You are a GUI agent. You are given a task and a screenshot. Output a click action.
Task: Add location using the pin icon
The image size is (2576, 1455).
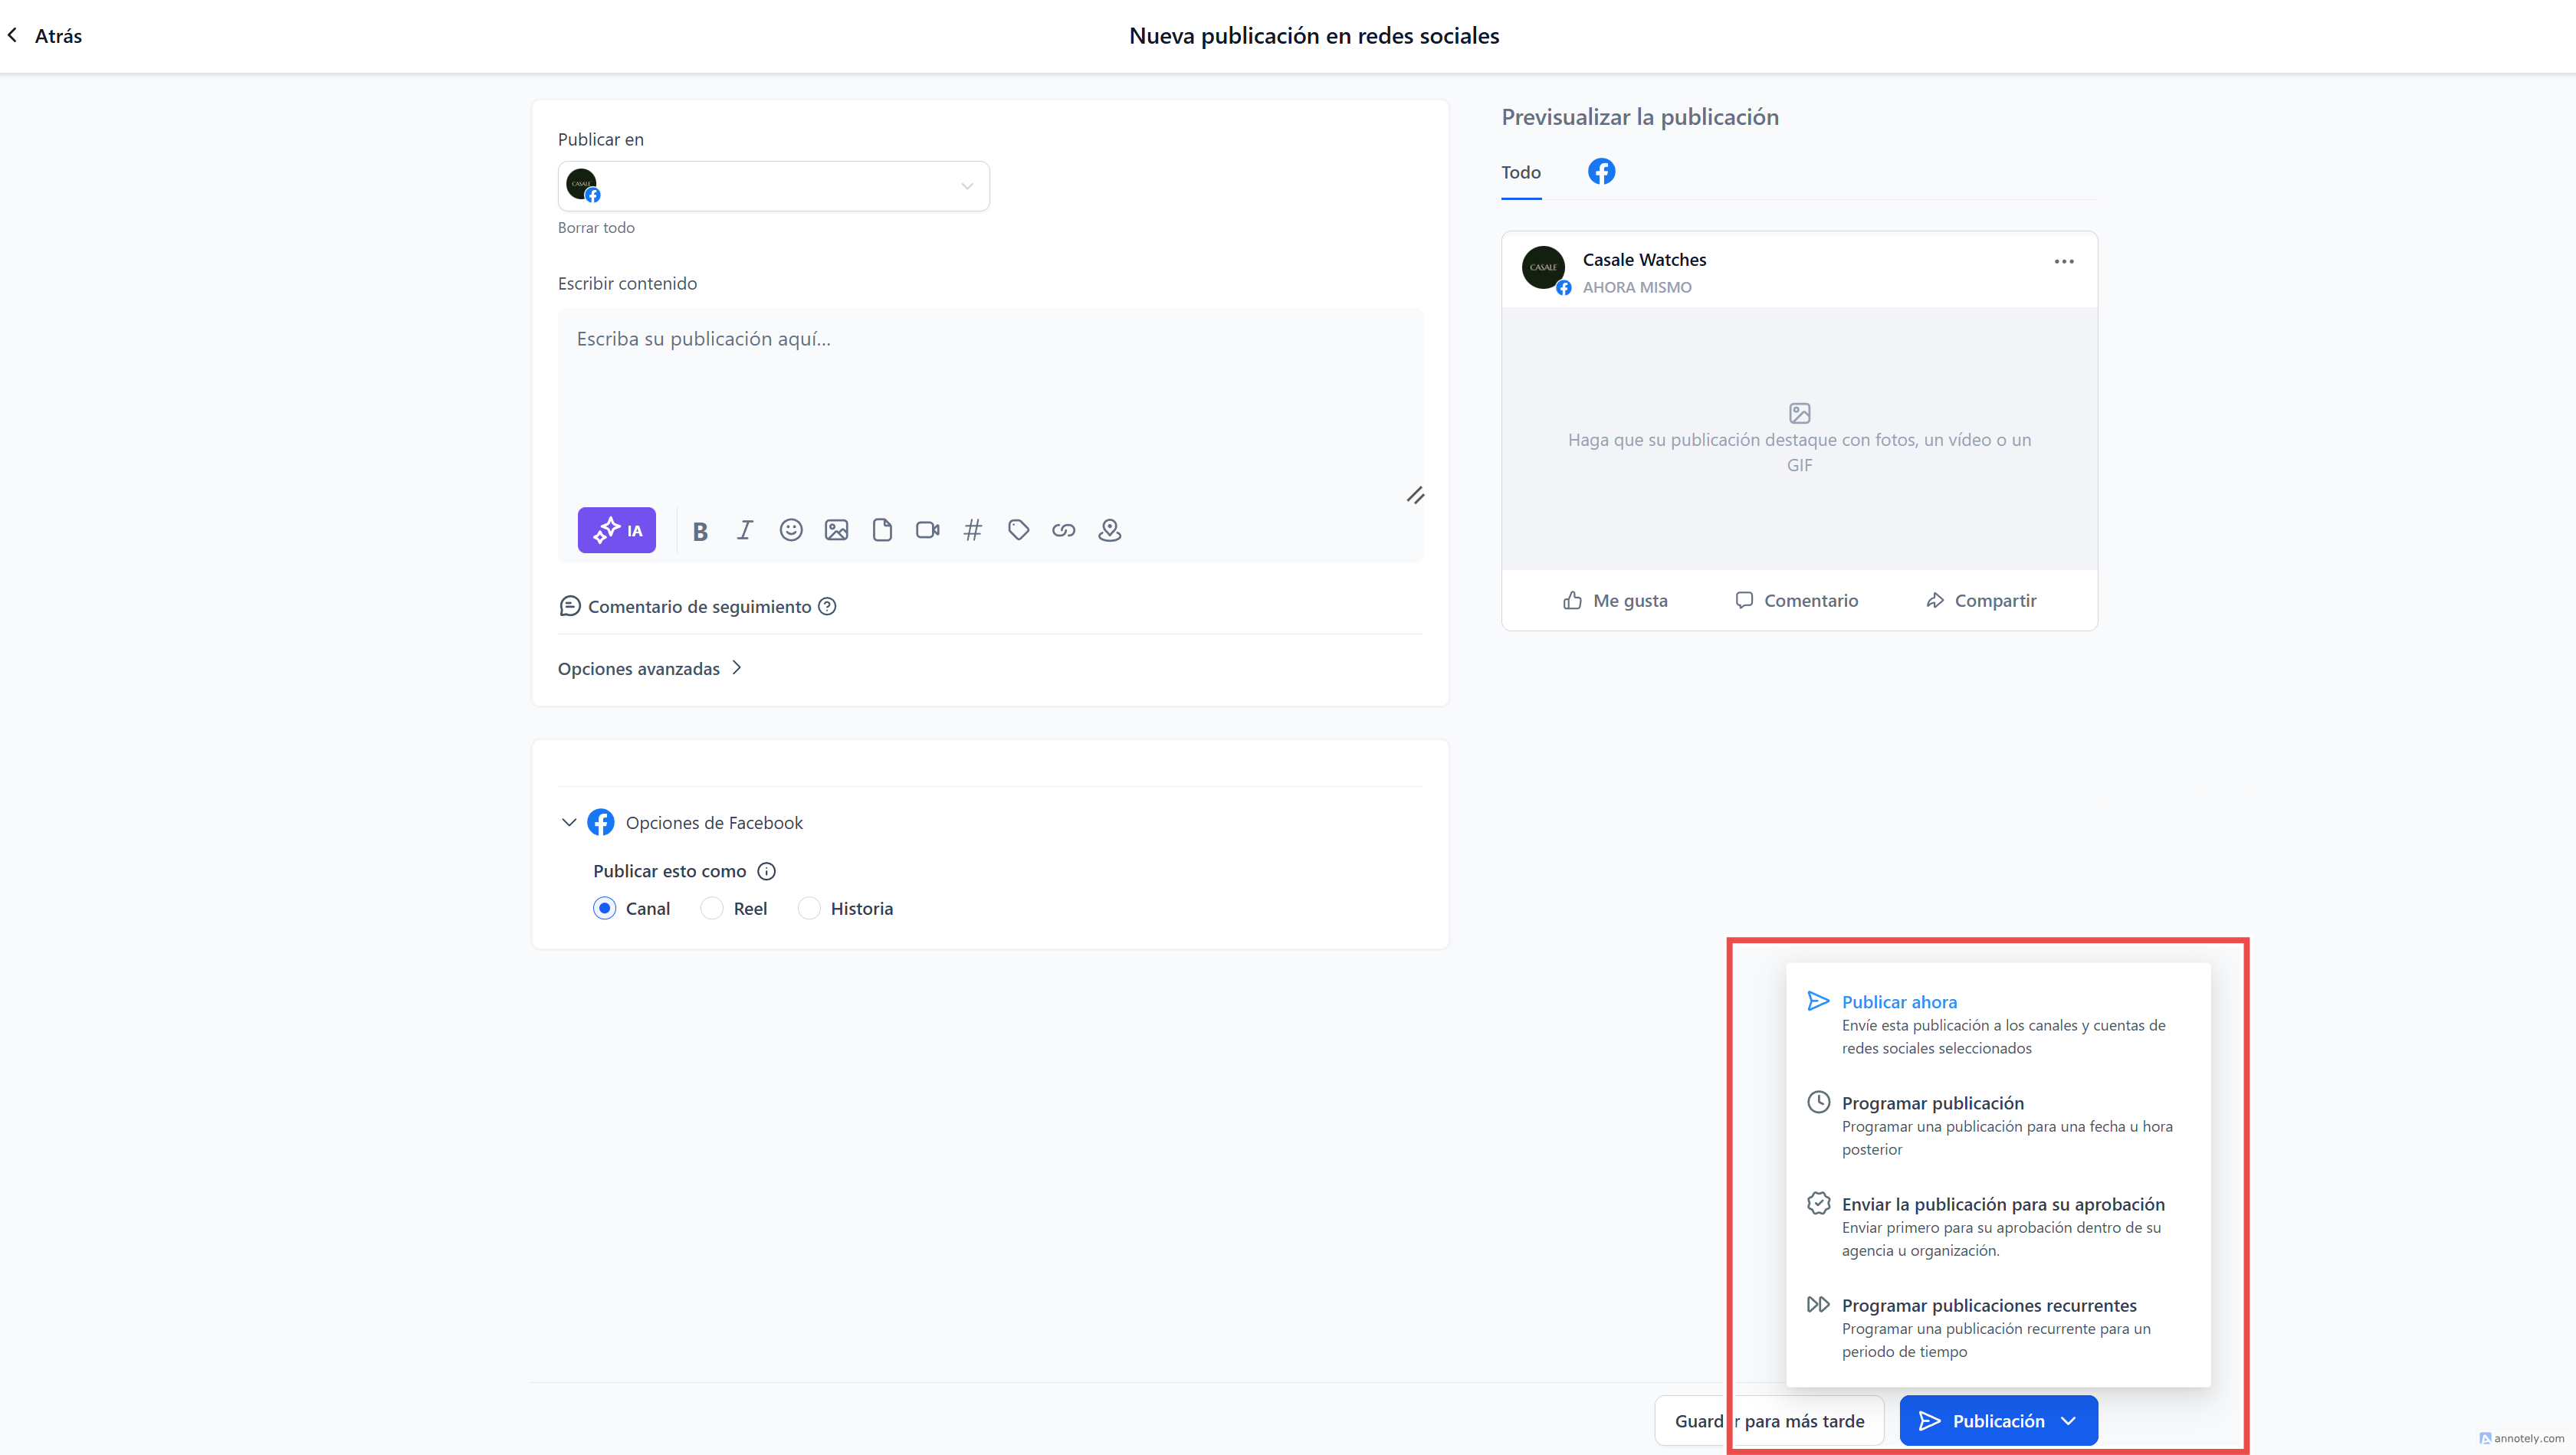pos(1109,530)
